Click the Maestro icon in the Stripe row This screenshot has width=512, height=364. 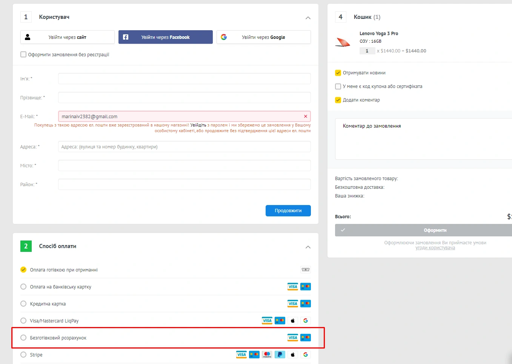[267, 355]
